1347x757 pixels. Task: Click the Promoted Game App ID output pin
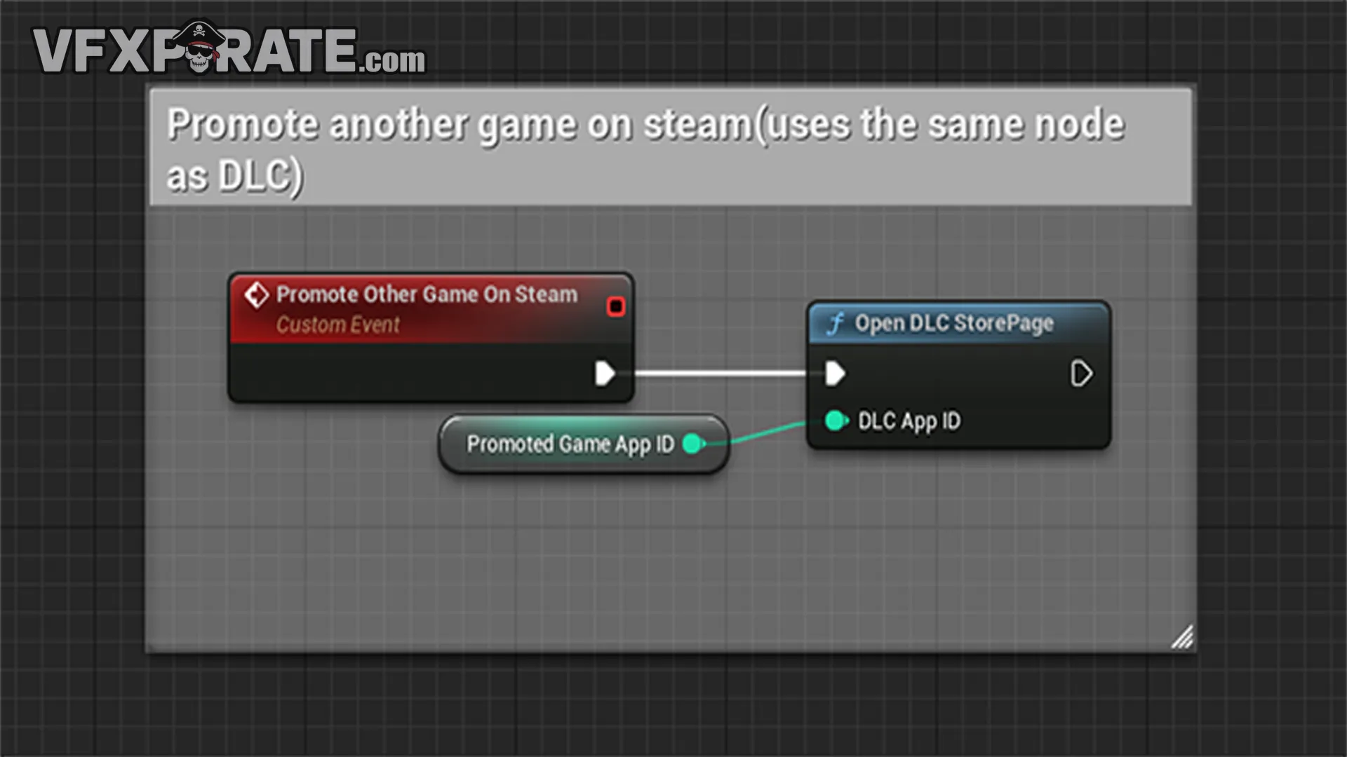coord(693,444)
